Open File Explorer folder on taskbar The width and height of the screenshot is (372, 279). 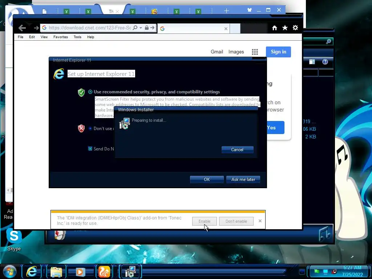click(56, 272)
